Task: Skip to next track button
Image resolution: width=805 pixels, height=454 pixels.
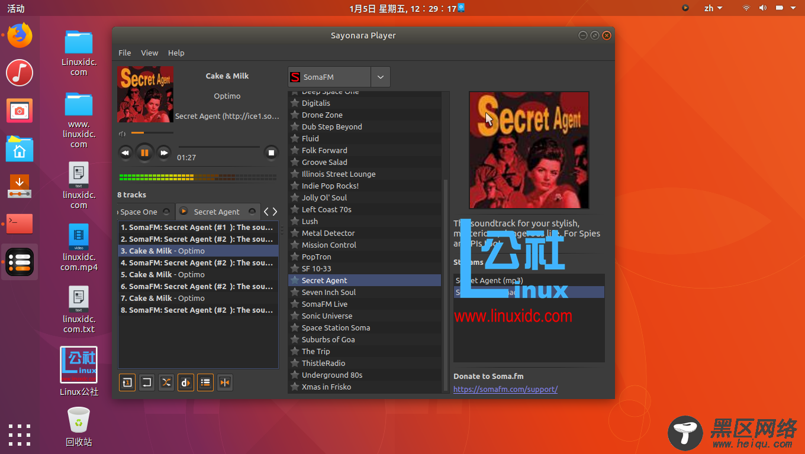Action: click(164, 153)
